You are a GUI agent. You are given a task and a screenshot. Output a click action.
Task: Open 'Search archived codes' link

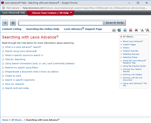[17, 88]
